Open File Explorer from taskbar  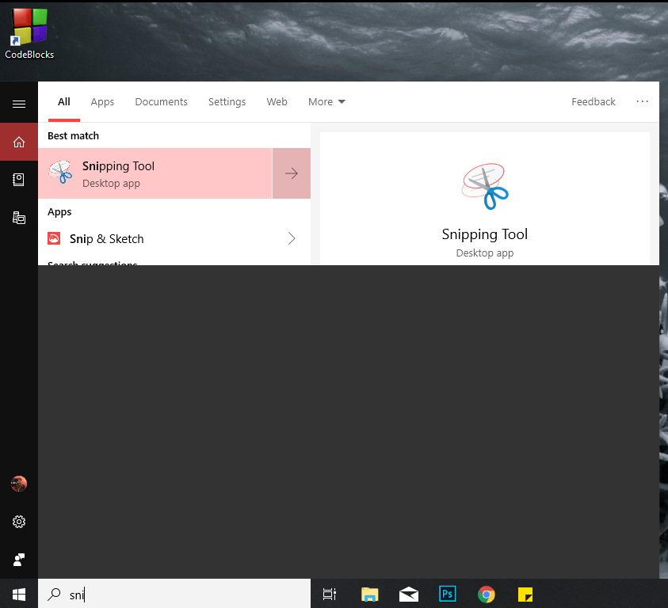point(369,595)
